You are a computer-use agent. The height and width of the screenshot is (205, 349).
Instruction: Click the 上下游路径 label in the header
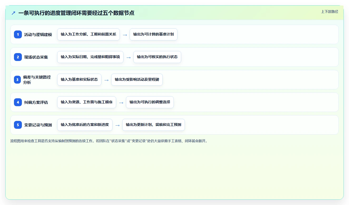330,12
